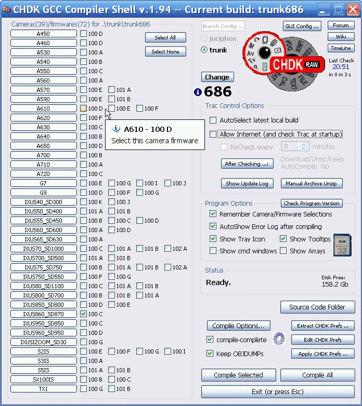Check IXUS70_SD1000 102 A firmware

[x=167, y=249]
